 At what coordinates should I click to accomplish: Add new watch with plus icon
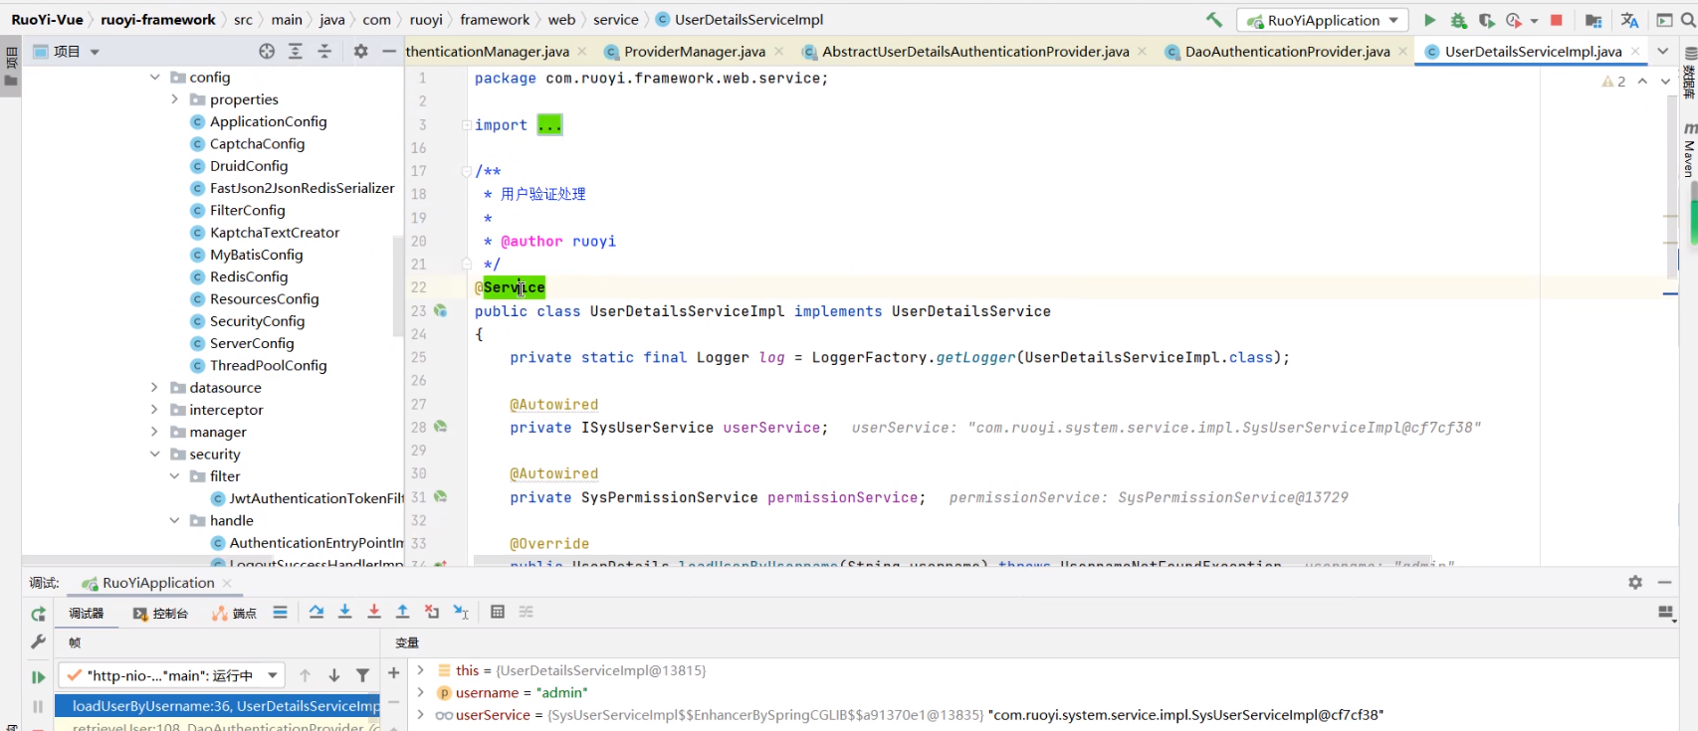pos(394,673)
